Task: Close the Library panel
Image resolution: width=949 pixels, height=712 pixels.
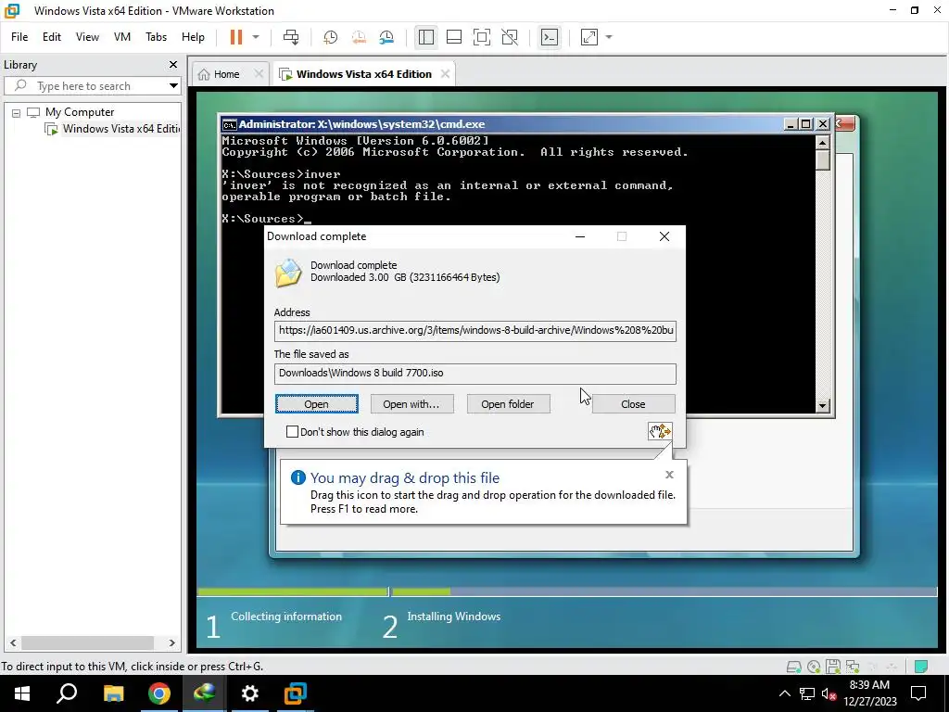Action: [x=173, y=64]
